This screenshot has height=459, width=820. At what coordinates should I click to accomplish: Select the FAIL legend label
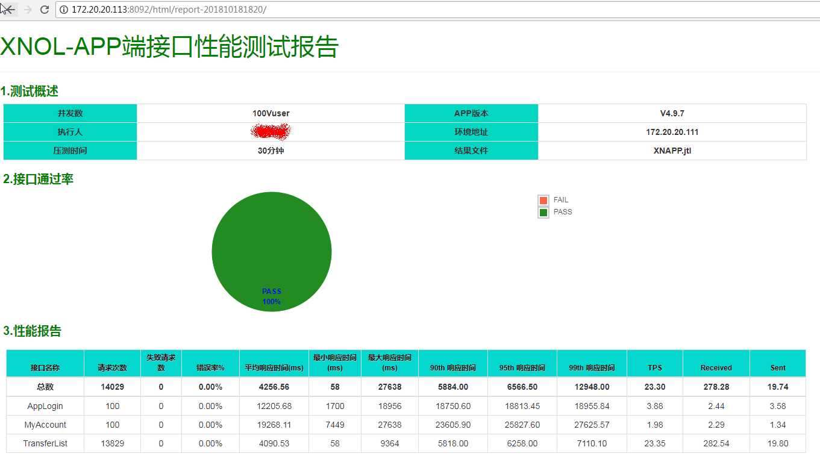(x=561, y=200)
